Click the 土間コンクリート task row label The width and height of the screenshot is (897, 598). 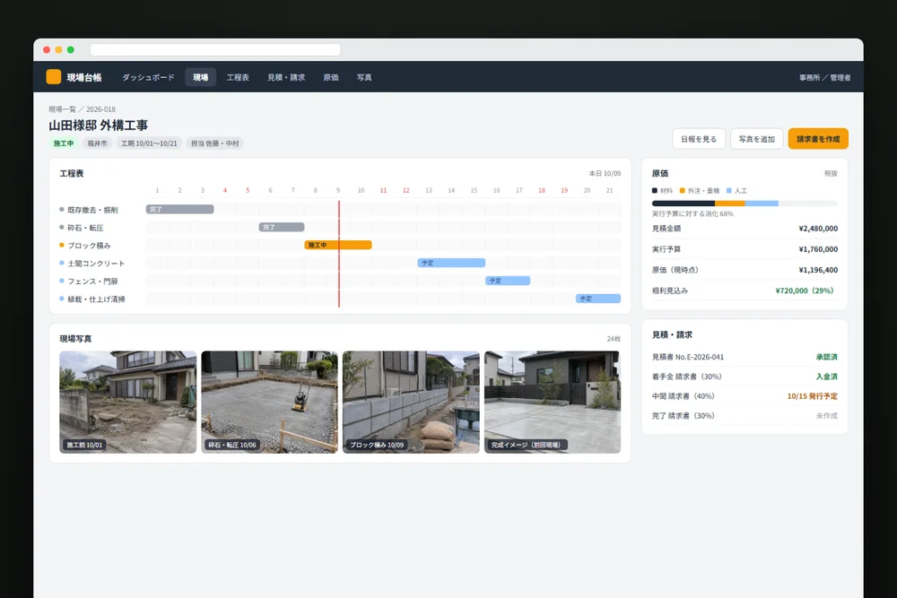[96, 264]
